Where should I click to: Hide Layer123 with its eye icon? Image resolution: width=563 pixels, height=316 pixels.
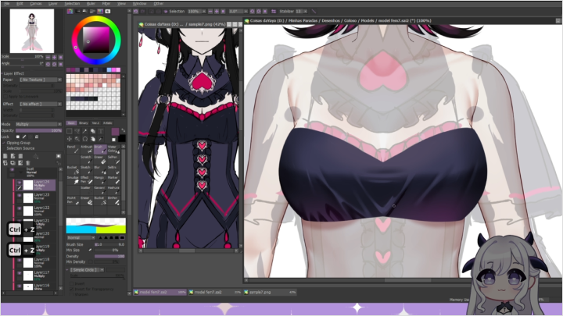(19, 196)
